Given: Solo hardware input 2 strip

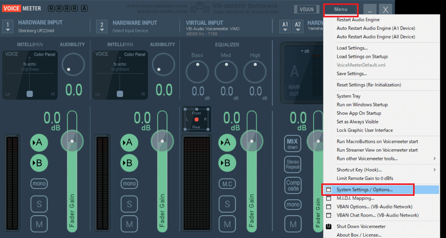Looking at the screenshot, I should tap(129, 204).
